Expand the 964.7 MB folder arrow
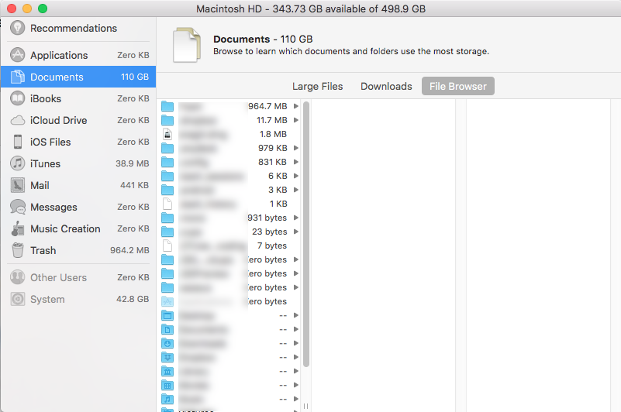This screenshot has width=621, height=412. point(296,106)
